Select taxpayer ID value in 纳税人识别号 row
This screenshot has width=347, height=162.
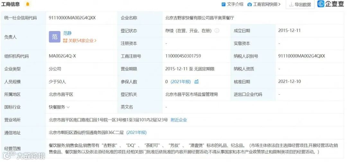[x=302, y=56]
